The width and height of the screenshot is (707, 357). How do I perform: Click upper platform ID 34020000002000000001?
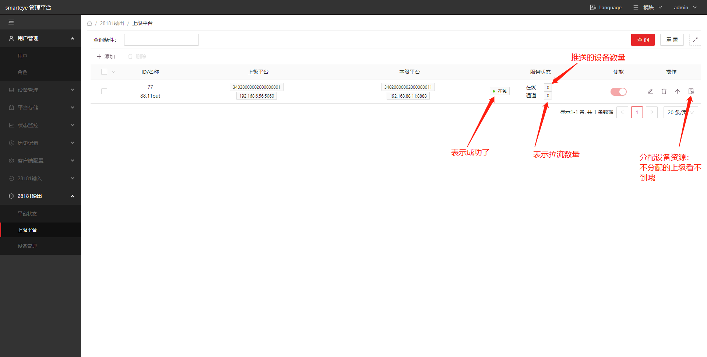pos(257,87)
